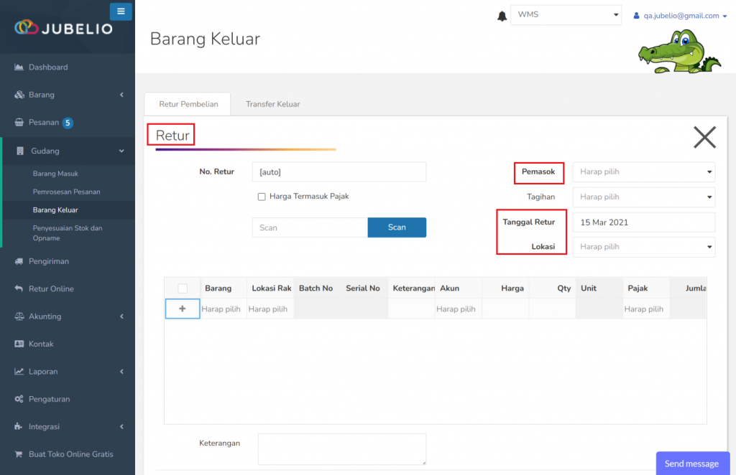
Task: Open Pengaturan settings page
Action: click(x=49, y=399)
